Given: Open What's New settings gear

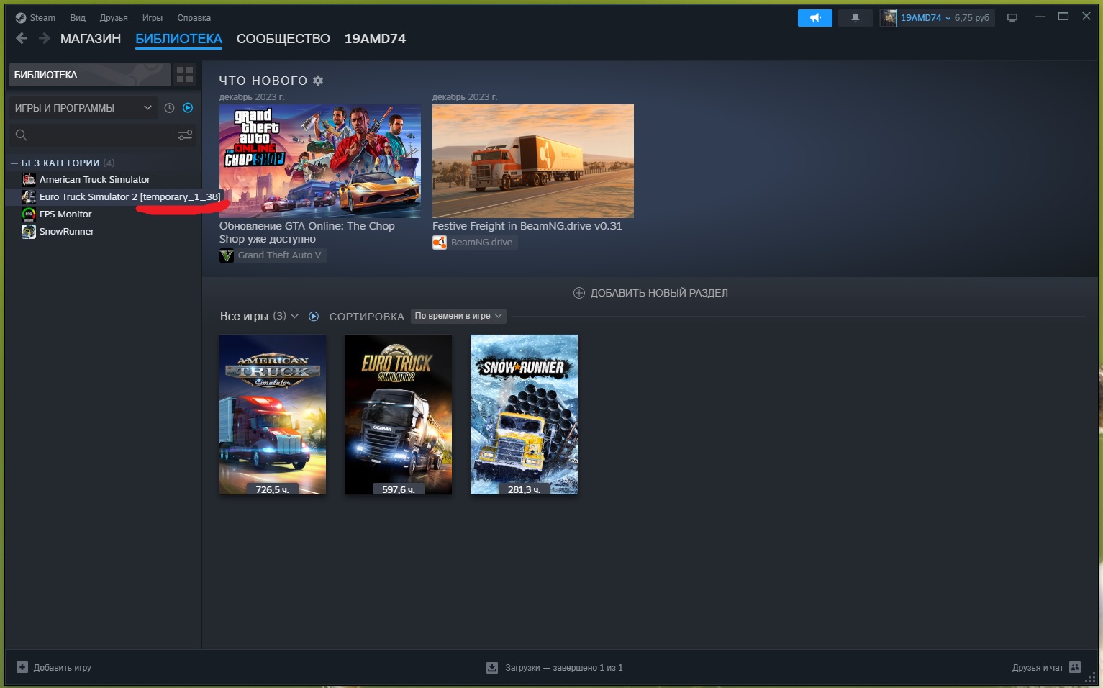Looking at the screenshot, I should click(x=318, y=81).
